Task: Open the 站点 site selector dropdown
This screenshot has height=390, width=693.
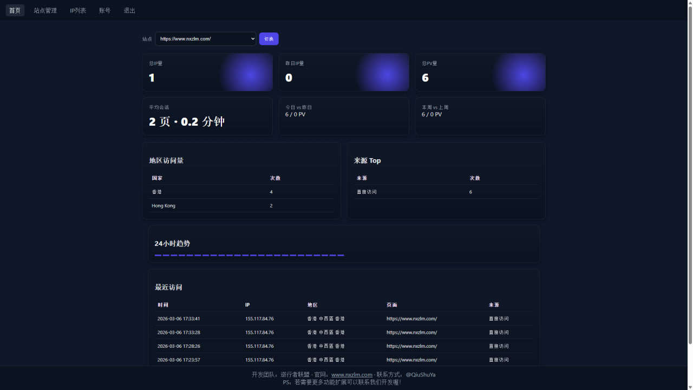Action: pos(205,38)
